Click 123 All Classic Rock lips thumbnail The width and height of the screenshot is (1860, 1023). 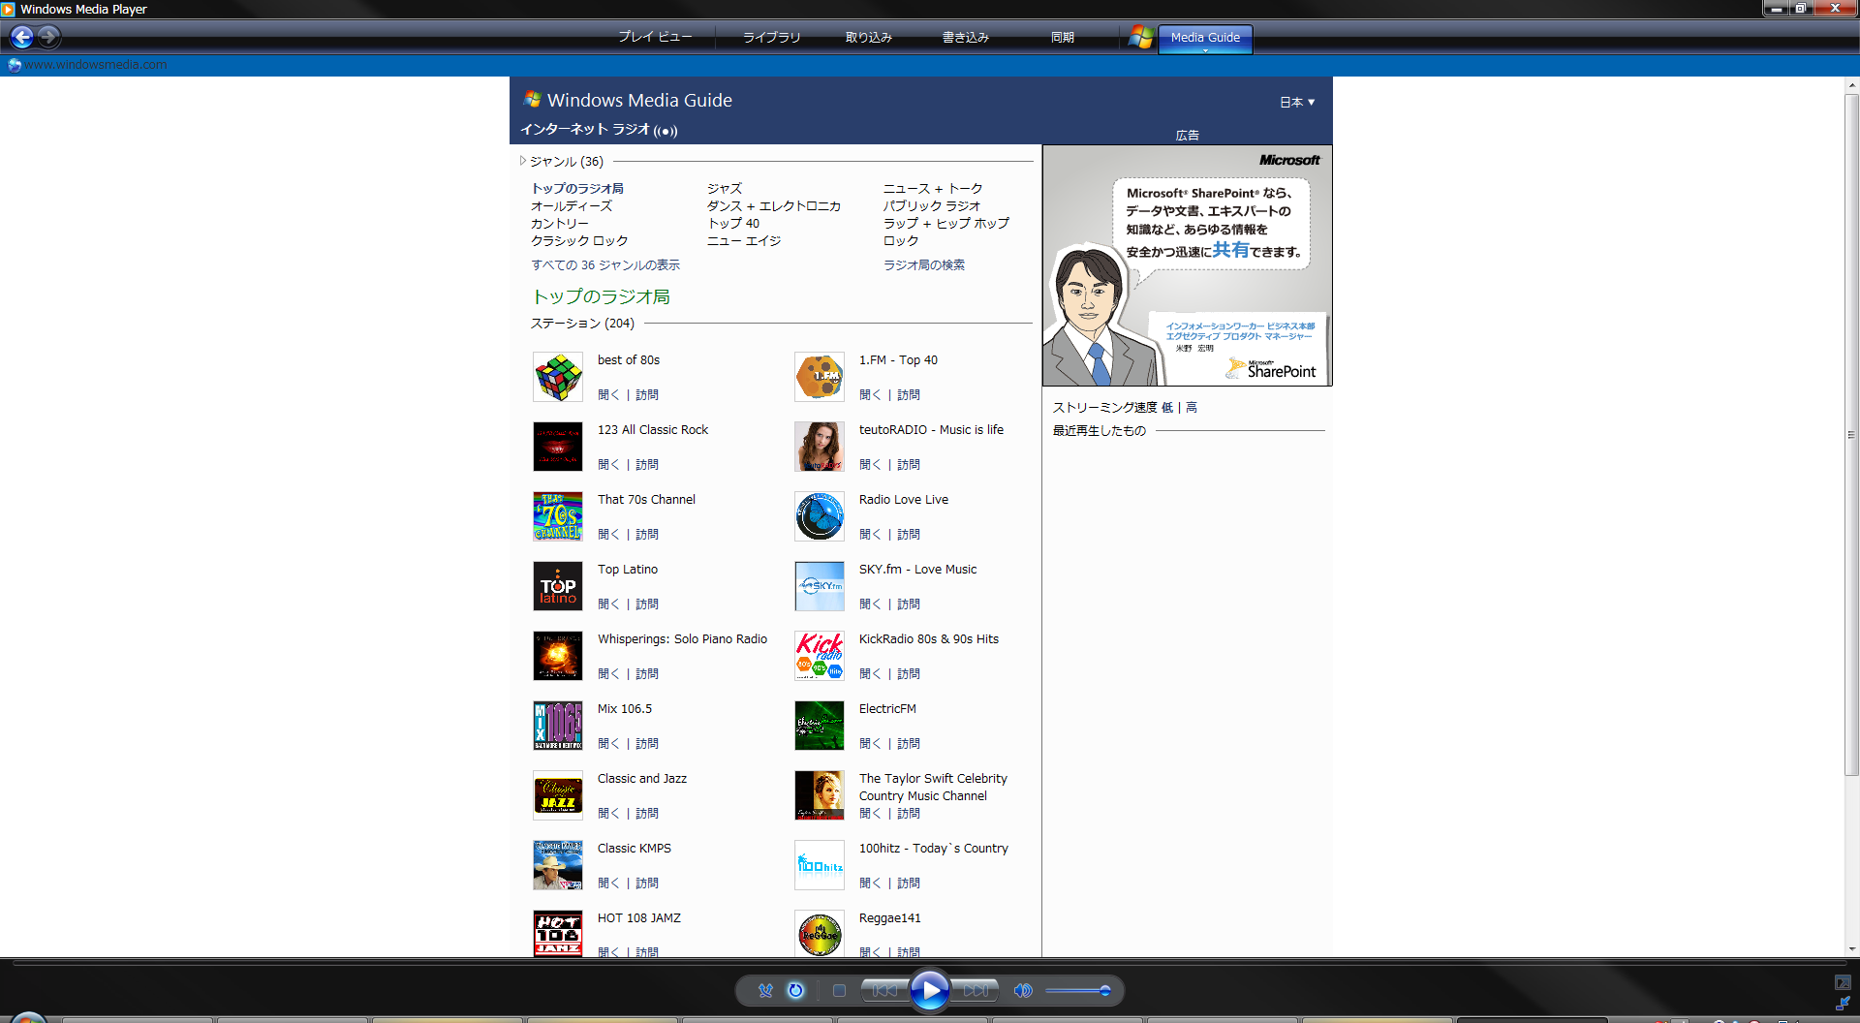point(558,447)
